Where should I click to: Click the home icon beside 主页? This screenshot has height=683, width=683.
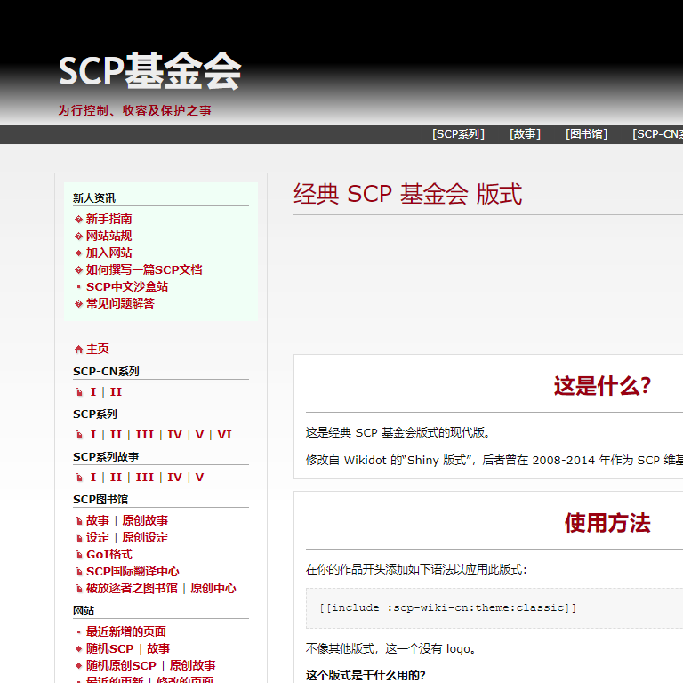point(78,350)
